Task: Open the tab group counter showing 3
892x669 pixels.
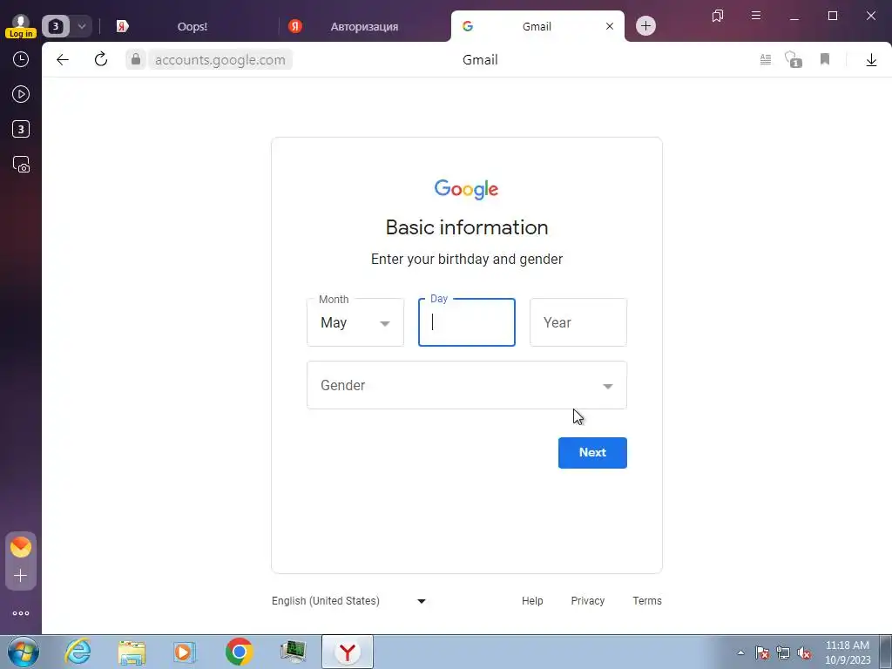Action: click(56, 26)
